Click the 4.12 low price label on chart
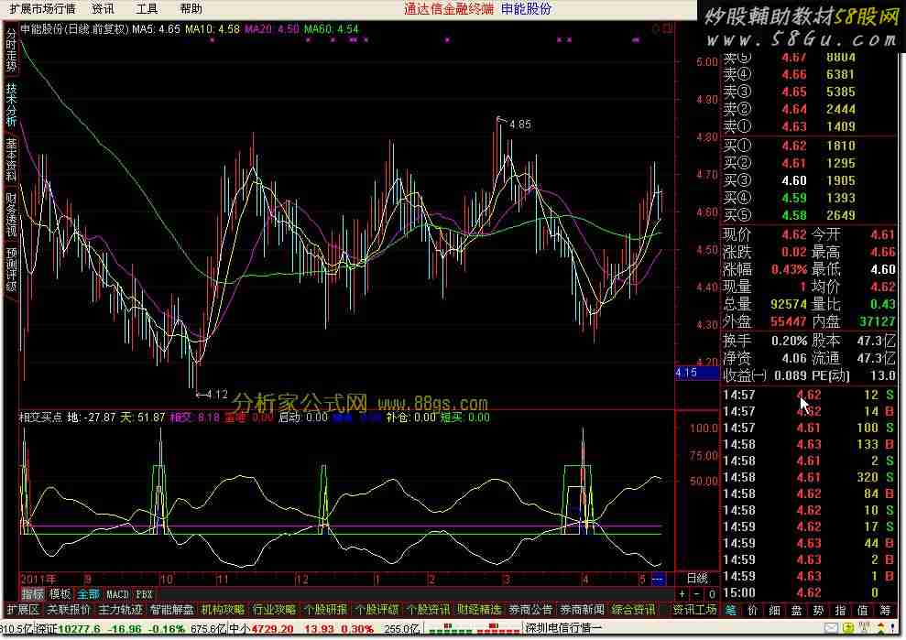The height and width of the screenshot is (640, 906). click(217, 395)
